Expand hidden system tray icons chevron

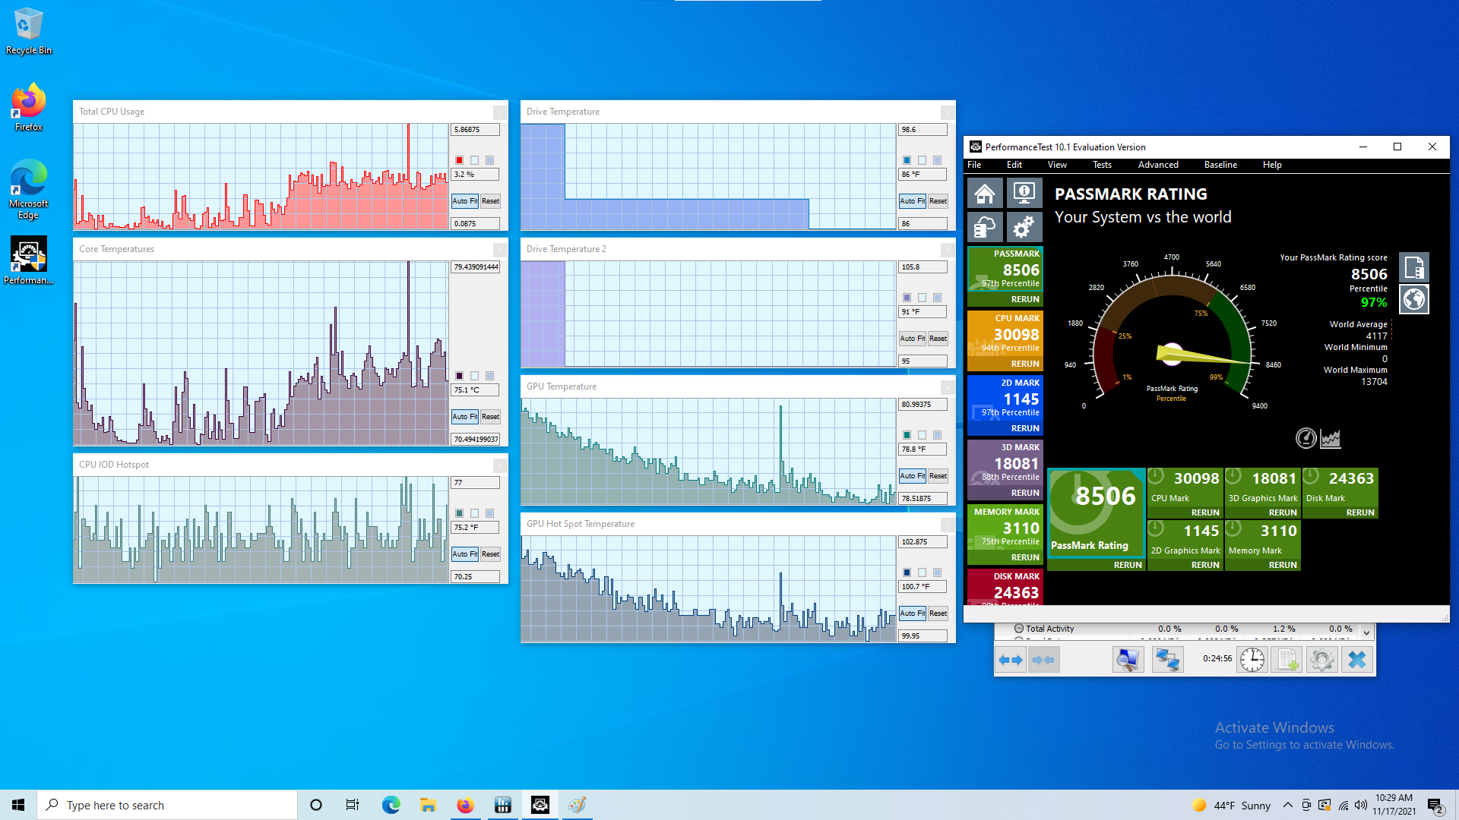click(x=1287, y=806)
